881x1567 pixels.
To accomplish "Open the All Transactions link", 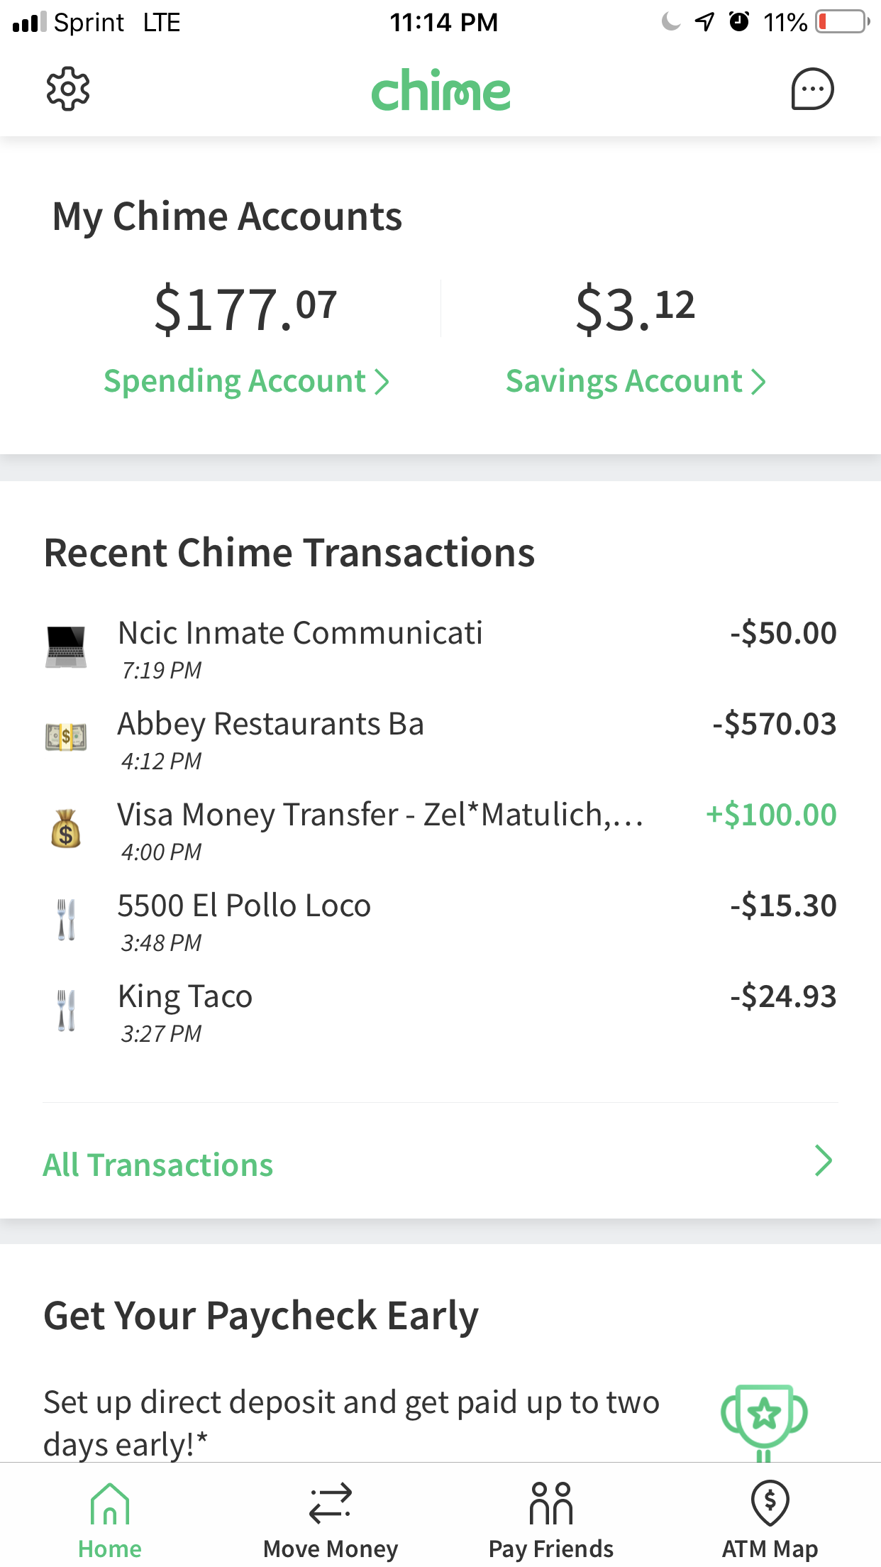I will pos(158,1165).
